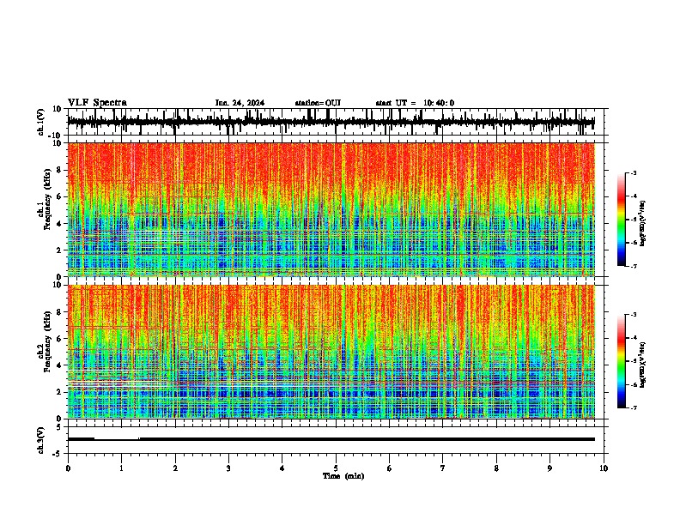Viewport: 680px width, 525px height.
Task: Click the ch.2 color scale bar
Action: [622, 361]
